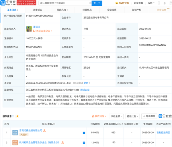Click the equity icon beside 吉利迈捷投资有限公司
Image resolution: width=172 pixels, height=147 pixels.
[x=44, y=130]
